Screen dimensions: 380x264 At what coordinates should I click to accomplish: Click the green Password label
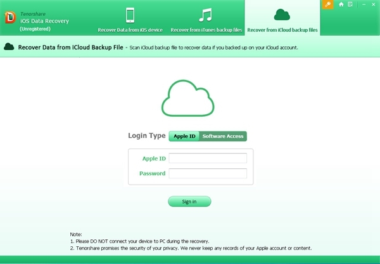pyautogui.click(x=152, y=173)
